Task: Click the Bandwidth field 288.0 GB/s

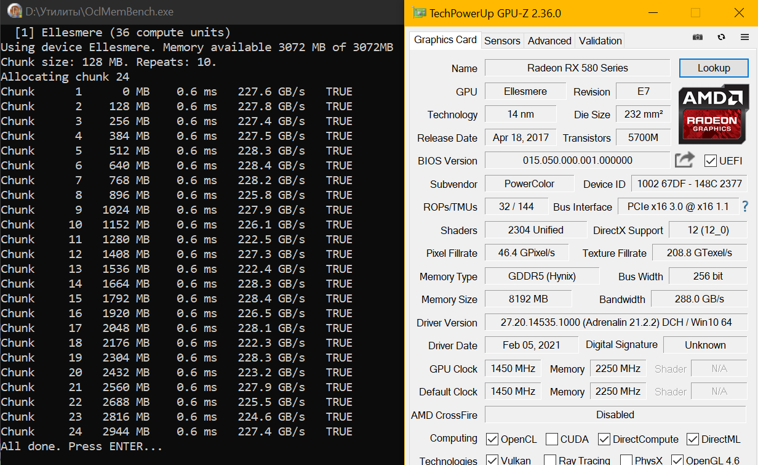Action: click(700, 299)
